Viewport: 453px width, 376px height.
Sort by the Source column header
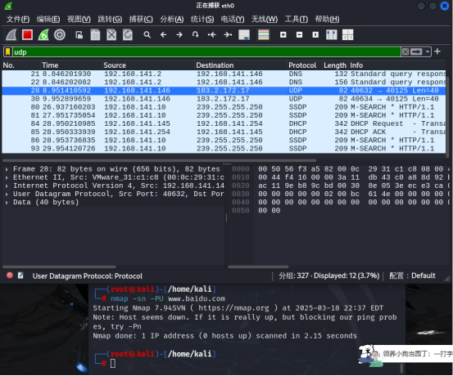pyautogui.click(x=148, y=65)
